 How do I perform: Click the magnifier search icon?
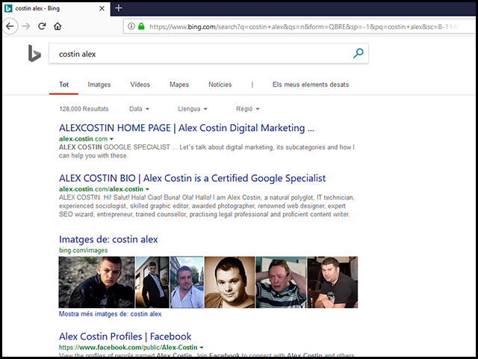pos(358,53)
